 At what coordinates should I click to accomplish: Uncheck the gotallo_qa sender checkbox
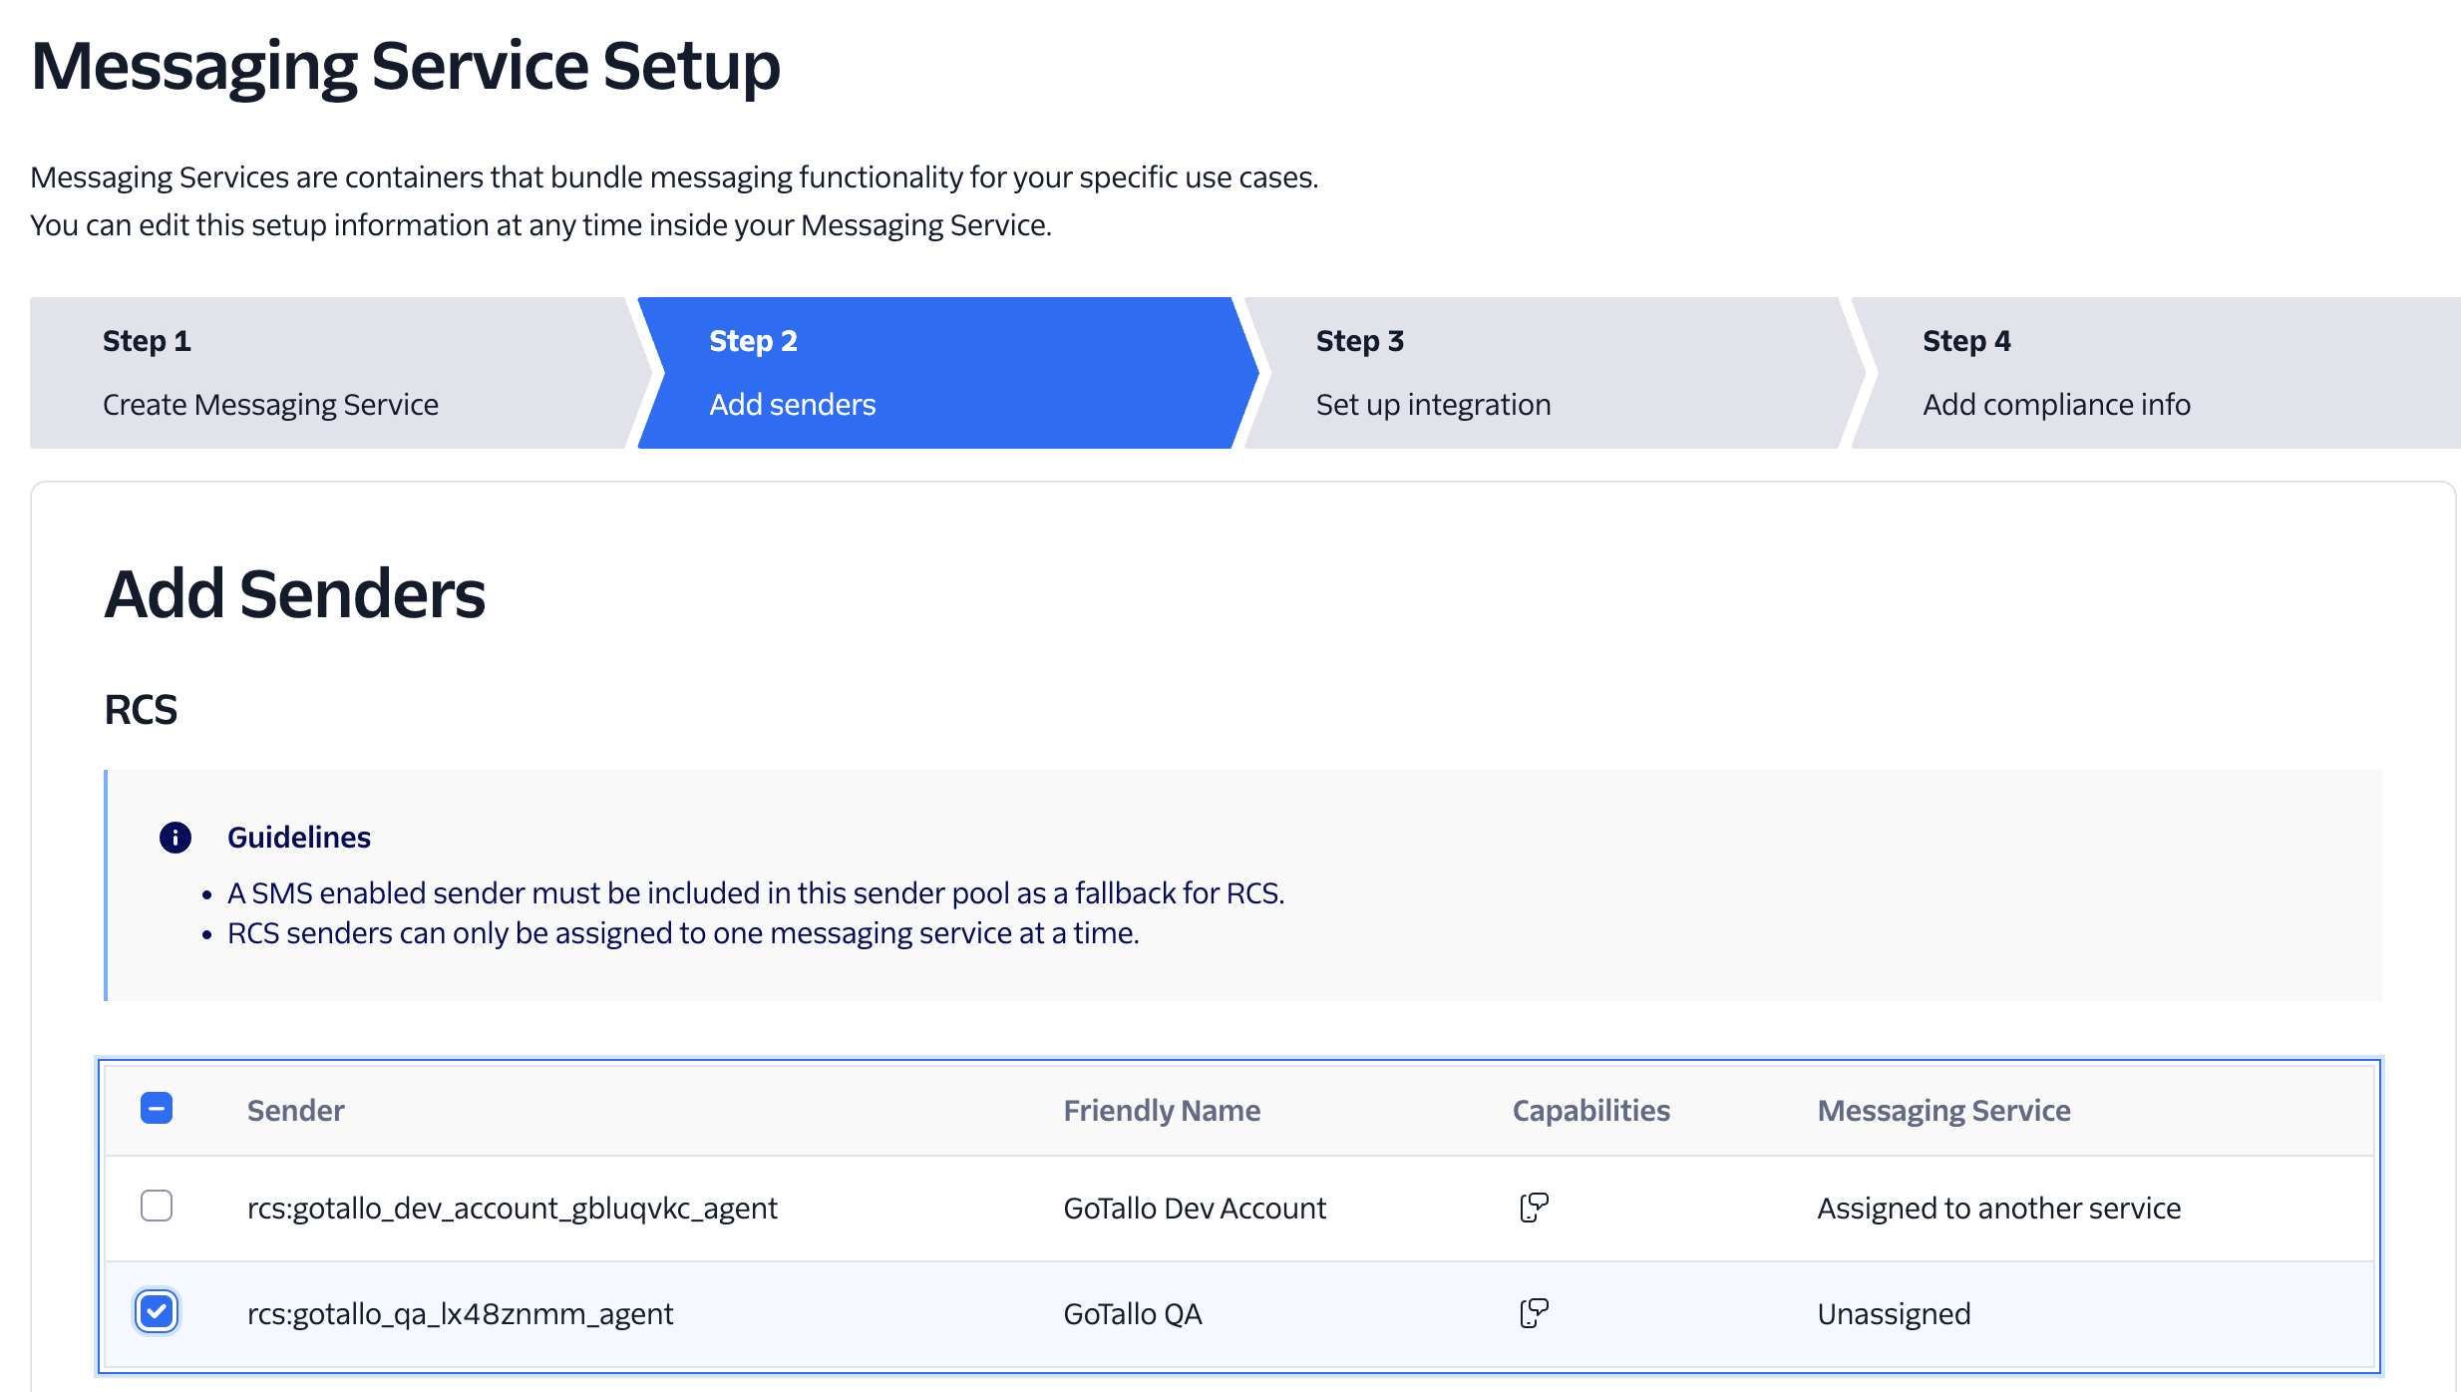click(157, 1312)
